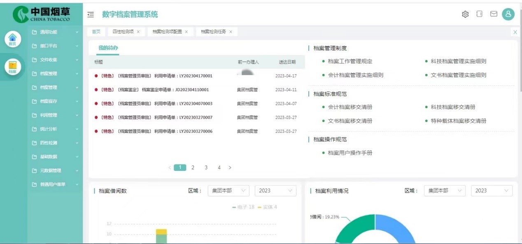Viewport: 522px width, 244px height.
Task: Go to page 2 of the to-do list
Action: tap(193, 168)
